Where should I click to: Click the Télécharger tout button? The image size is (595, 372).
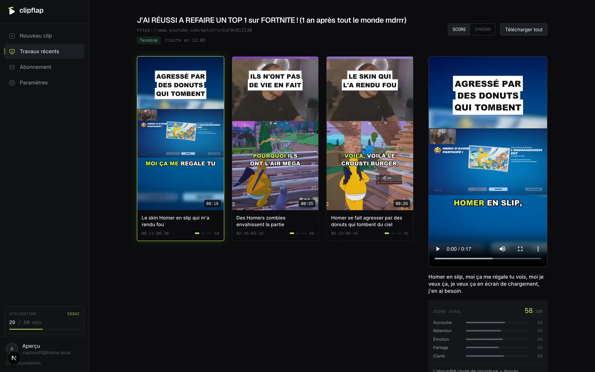(524, 29)
